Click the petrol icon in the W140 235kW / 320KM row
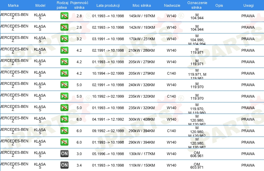The width and height of the screenshot is (264, 171). pyautogui.click(x=64, y=108)
